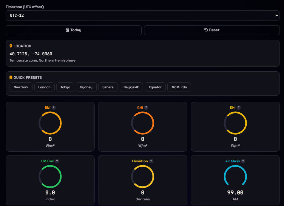Screen dimensions: 284x206
Task: Click the 'AM' unit text
Action: coord(235,199)
